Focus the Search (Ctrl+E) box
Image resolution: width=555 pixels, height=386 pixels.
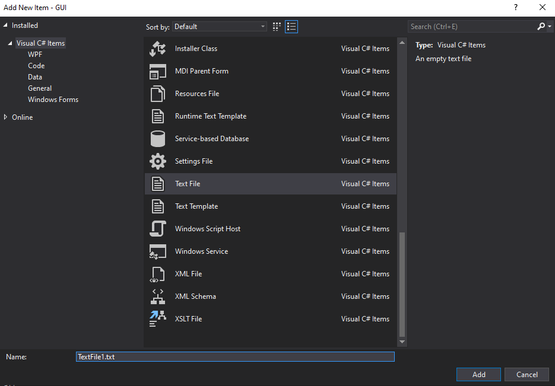pyautogui.click(x=472, y=27)
